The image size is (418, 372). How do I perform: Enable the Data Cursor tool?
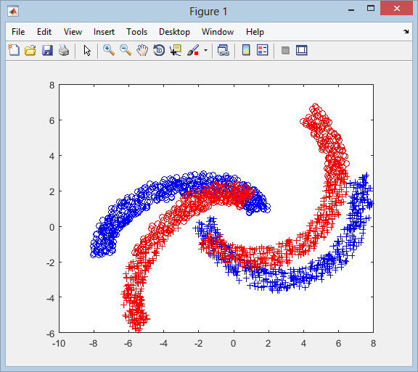point(176,50)
